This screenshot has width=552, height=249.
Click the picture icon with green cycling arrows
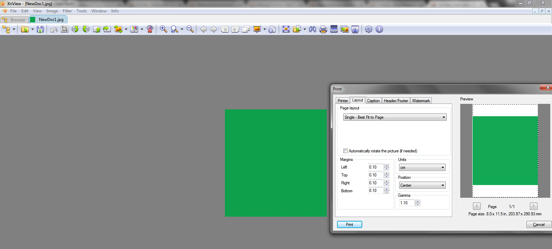click(x=118, y=29)
